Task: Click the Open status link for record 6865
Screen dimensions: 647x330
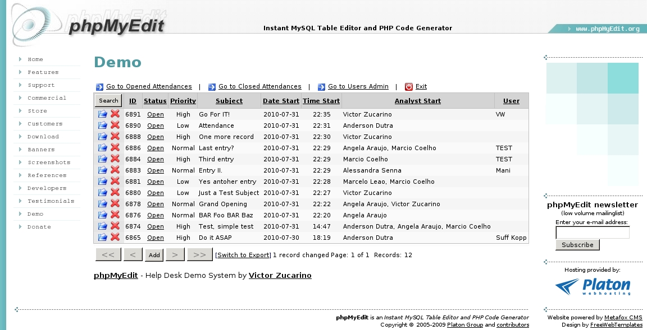Action: pos(156,238)
